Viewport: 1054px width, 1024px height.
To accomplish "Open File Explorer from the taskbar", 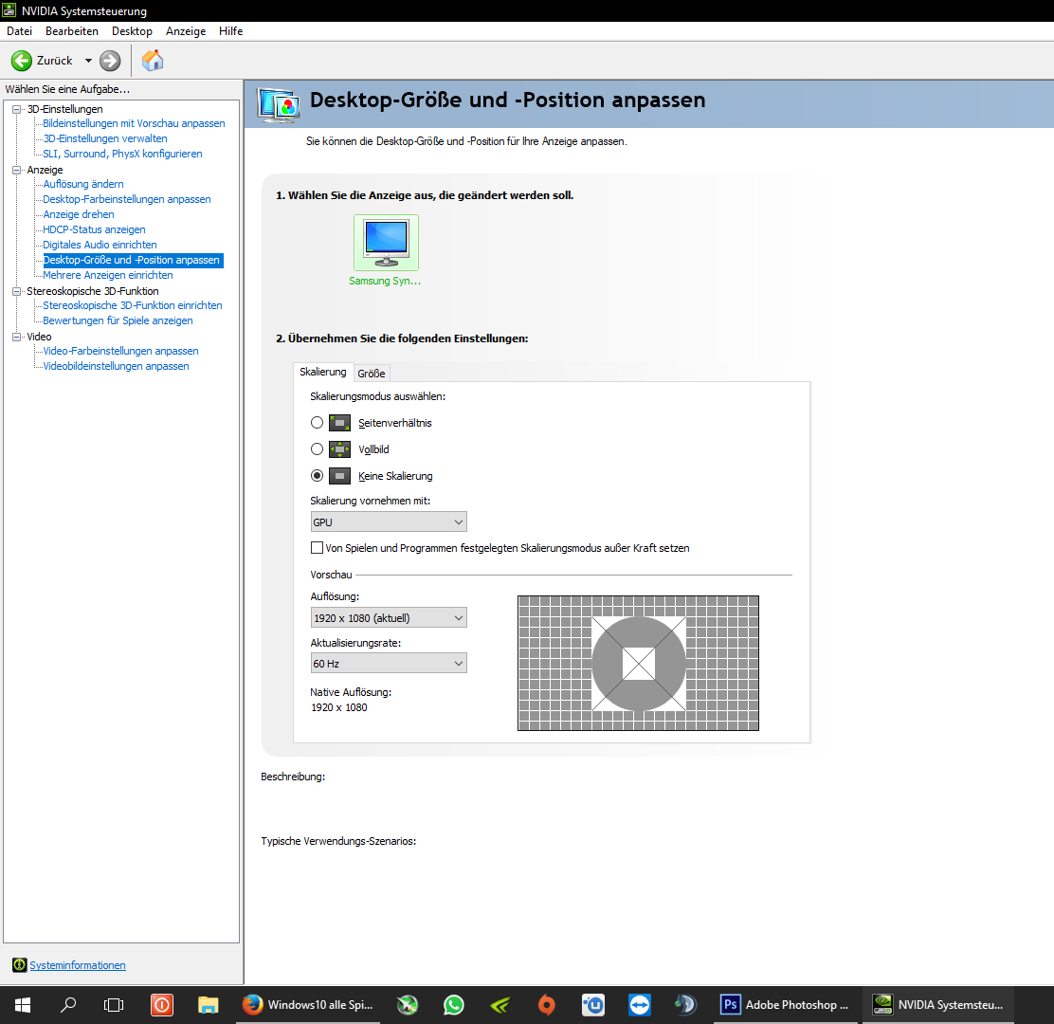I will 209,1005.
